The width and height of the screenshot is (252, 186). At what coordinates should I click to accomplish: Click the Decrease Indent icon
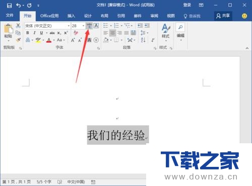tap(140, 26)
